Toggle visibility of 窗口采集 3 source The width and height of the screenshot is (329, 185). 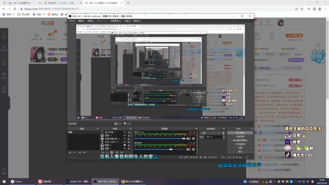pyautogui.click(x=125, y=132)
